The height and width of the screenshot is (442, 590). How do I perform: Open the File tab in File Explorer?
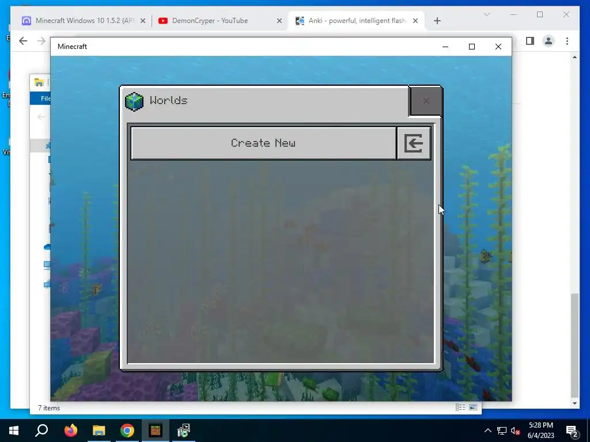(x=41, y=98)
